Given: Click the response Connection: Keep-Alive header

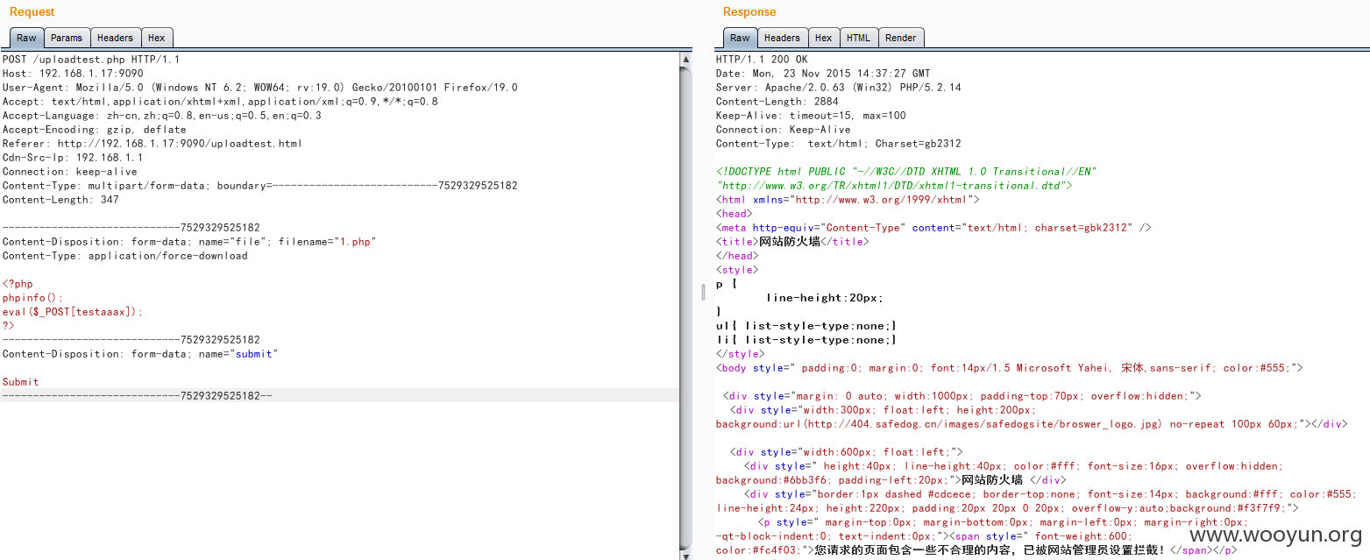Looking at the screenshot, I should (x=783, y=130).
